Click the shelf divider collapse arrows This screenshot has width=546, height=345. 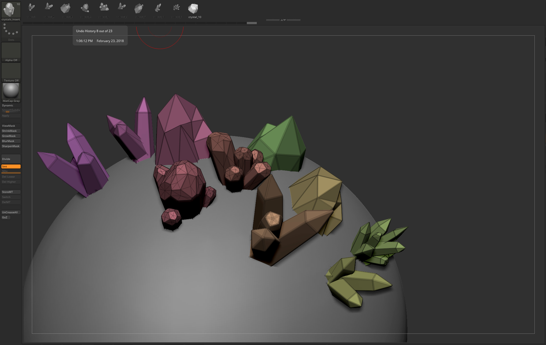pyautogui.click(x=283, y=20)
